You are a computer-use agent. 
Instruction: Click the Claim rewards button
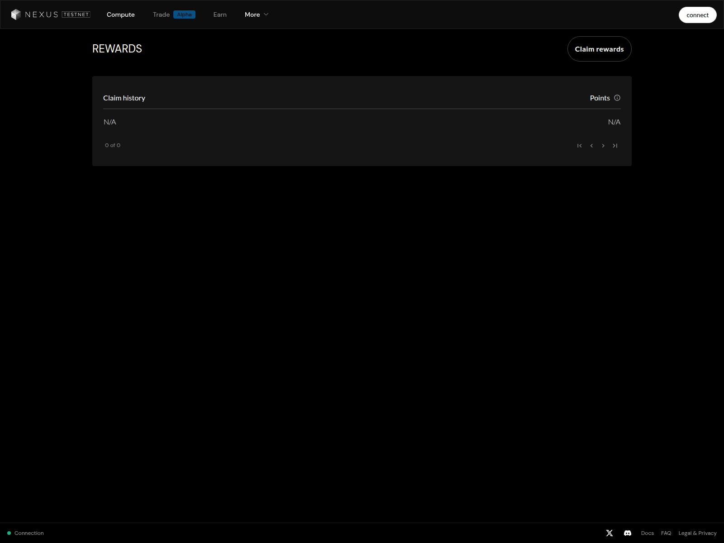tap(599, 49)
